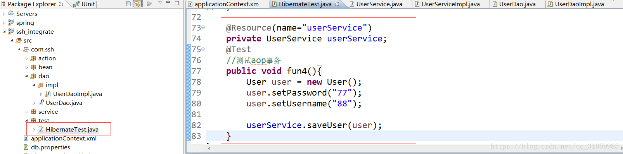Screen dimensions: 623x154
Task: Expand the Servers folder arrow
Action: pyautogui.click(x=5, y=14)
